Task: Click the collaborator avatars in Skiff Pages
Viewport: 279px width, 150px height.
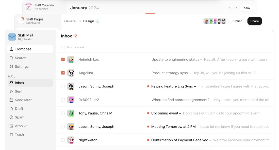Action: coord(215,21)
